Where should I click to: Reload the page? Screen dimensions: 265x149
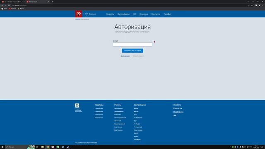[9, 5]
